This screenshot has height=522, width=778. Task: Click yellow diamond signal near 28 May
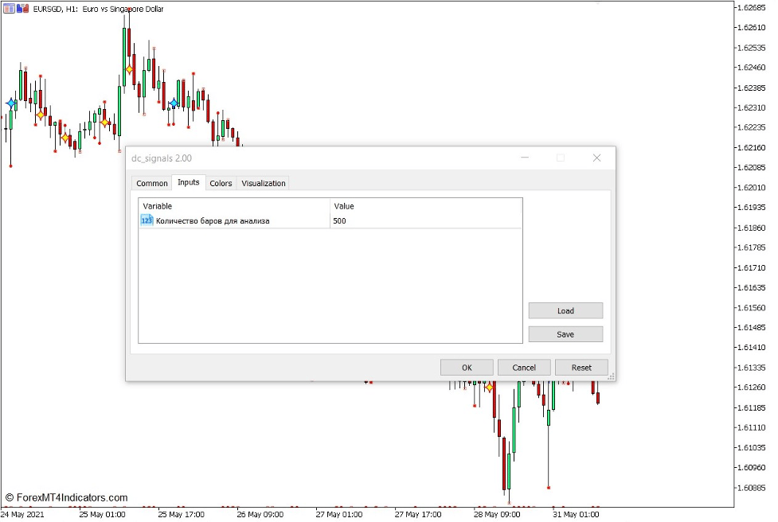489,388
